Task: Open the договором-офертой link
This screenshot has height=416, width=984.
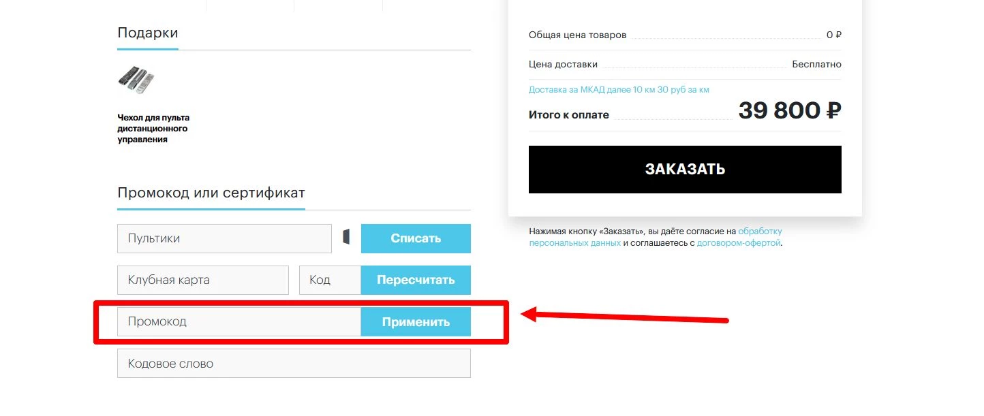Action: (x=739, y=243)
